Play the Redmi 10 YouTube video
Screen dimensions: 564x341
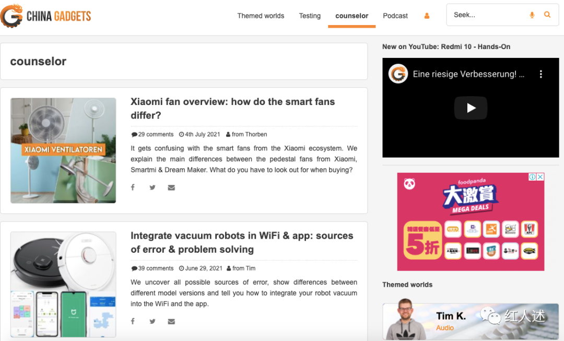pyautogui.click(x=471, y=108)
